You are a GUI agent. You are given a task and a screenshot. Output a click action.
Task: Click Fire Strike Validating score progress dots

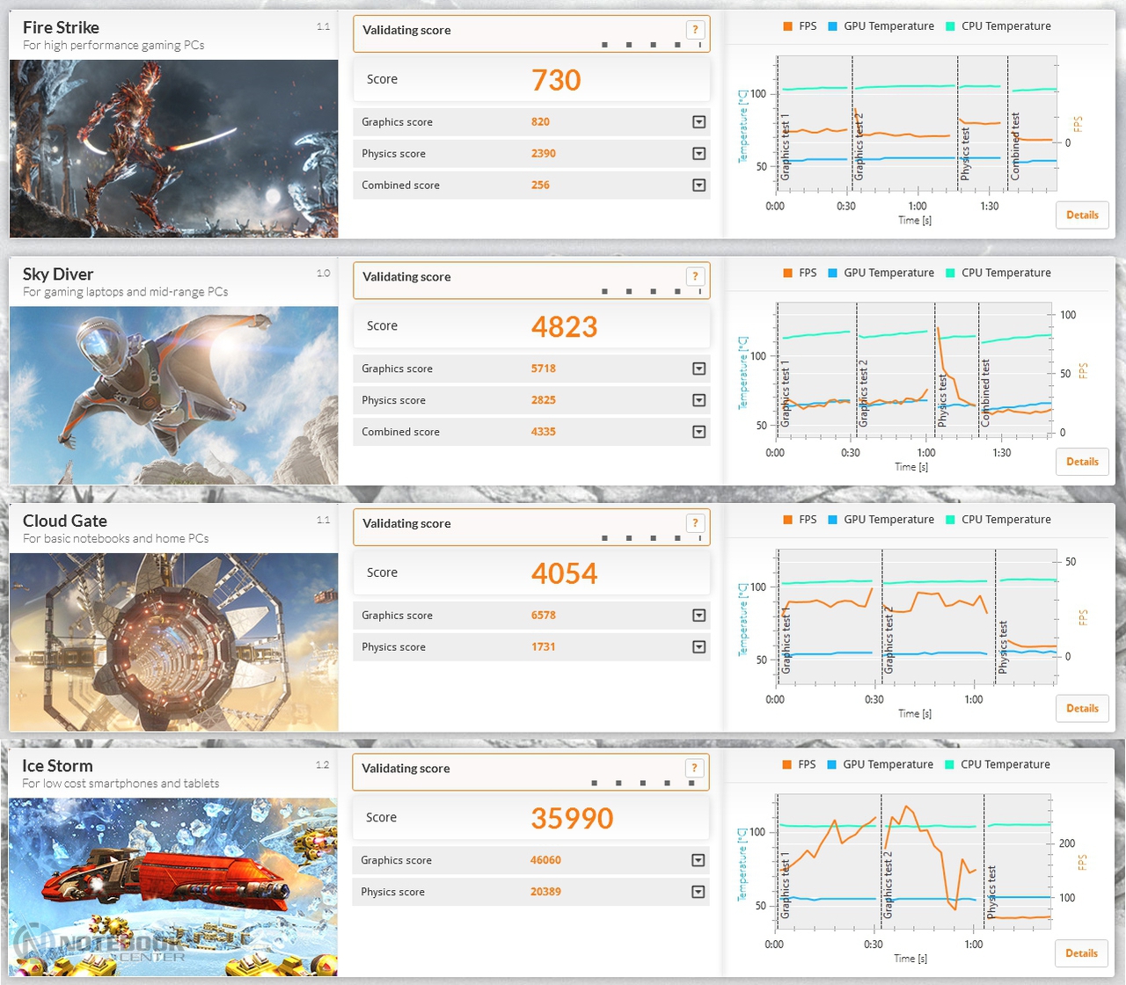point(651,45)
